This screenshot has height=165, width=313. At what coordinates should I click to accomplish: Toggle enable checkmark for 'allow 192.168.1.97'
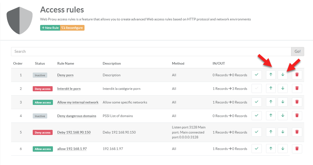click(x=256, y=149)
